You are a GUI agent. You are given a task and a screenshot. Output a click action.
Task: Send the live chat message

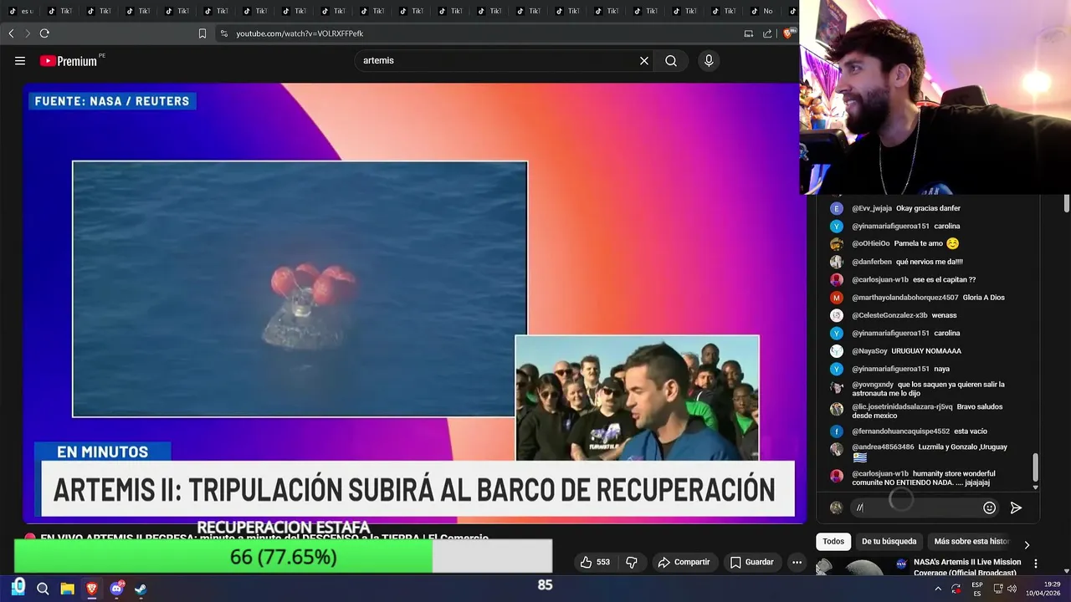coord(1016,508)
